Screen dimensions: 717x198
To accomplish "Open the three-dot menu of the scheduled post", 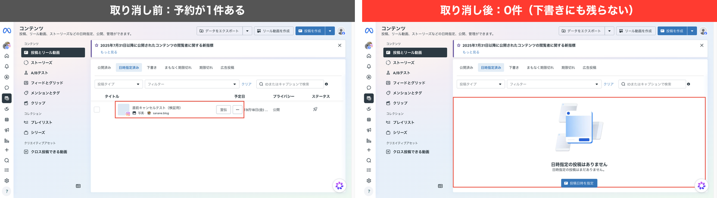I will [238, 110].
